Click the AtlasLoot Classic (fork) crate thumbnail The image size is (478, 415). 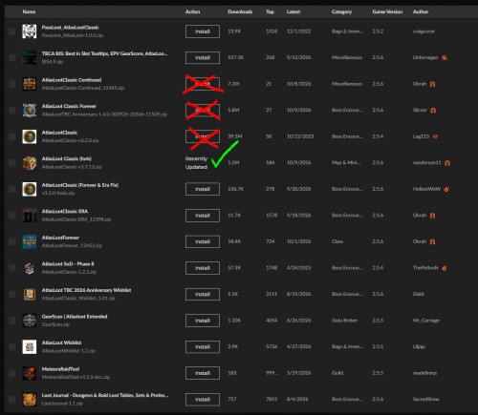coord(30,163)
